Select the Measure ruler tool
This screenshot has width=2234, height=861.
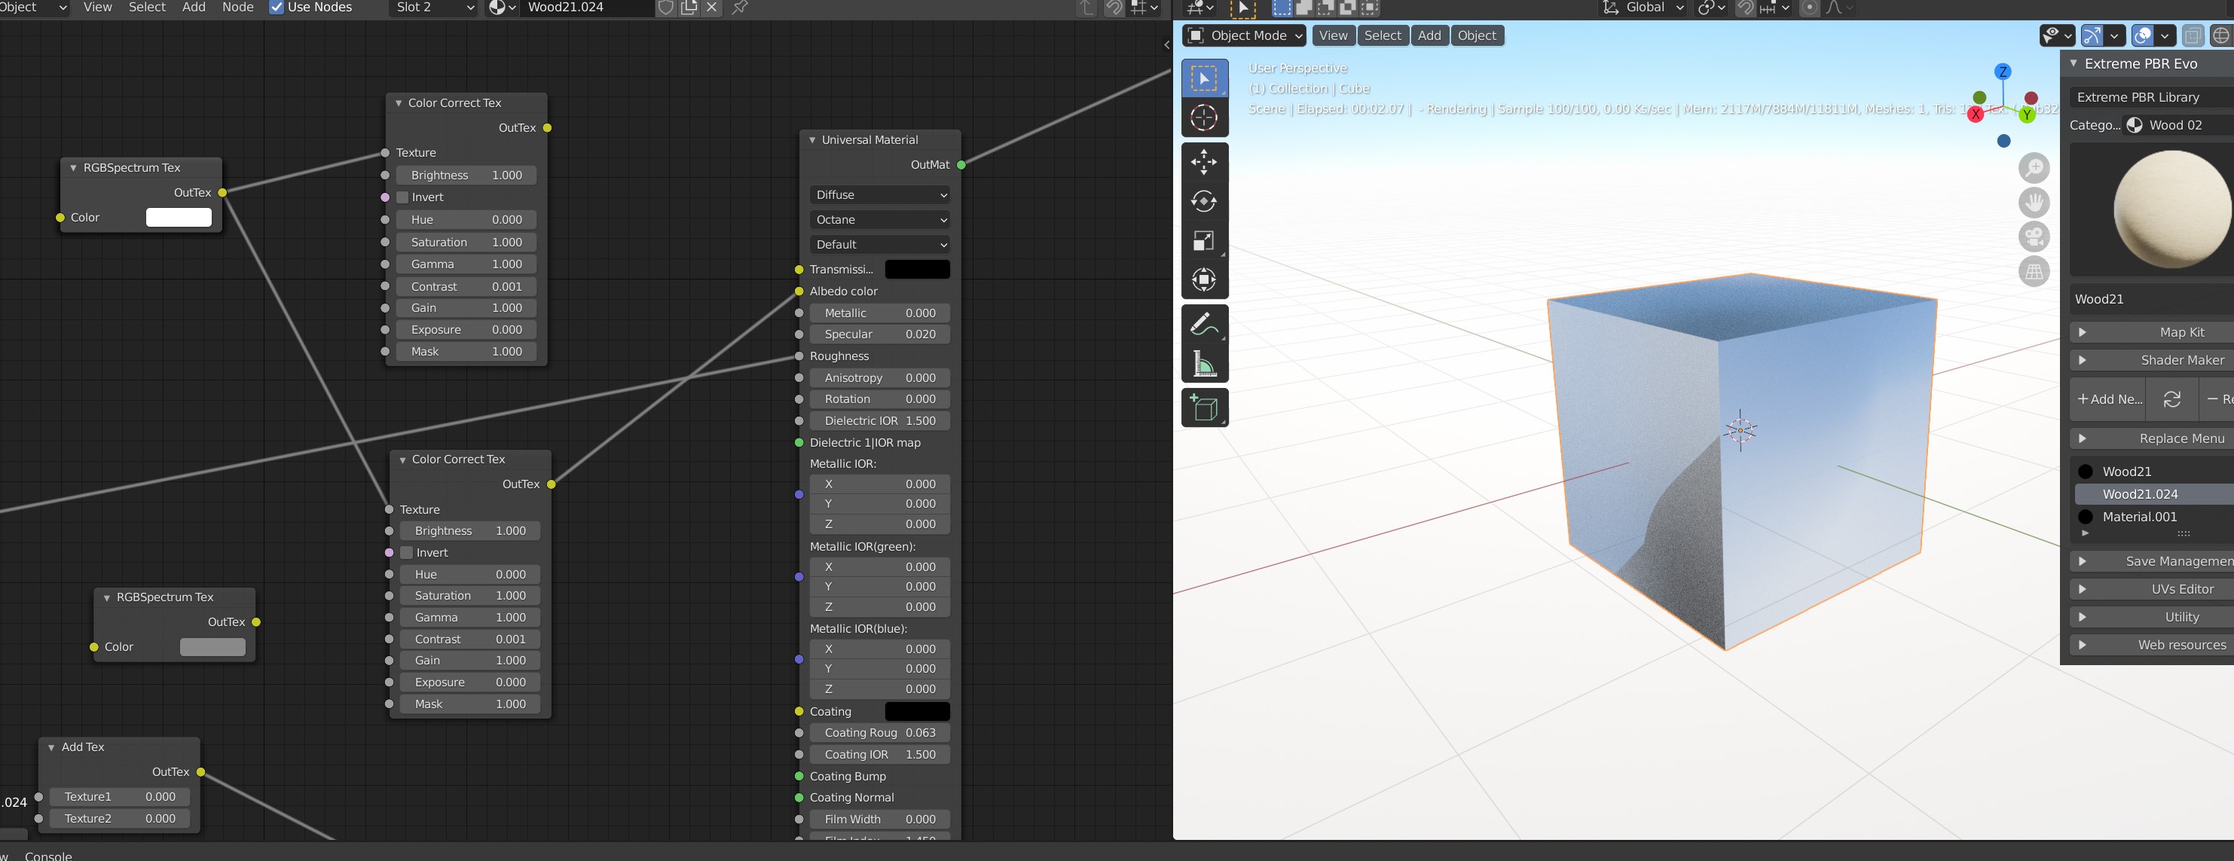1204,363
